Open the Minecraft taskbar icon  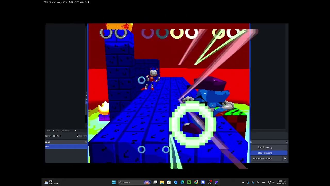189,182
